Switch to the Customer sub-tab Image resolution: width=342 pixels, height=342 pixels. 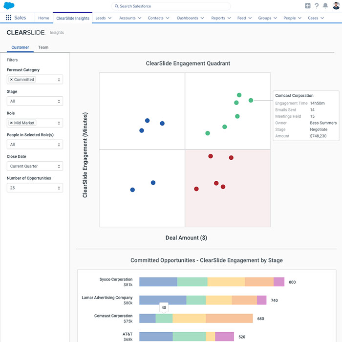pos(20,47)
